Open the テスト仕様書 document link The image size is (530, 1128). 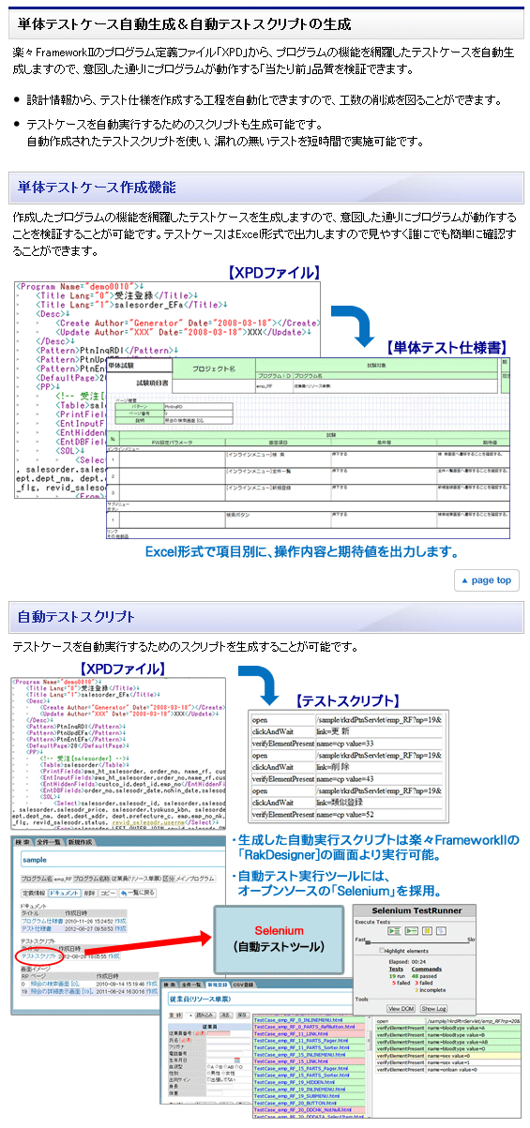37,928
